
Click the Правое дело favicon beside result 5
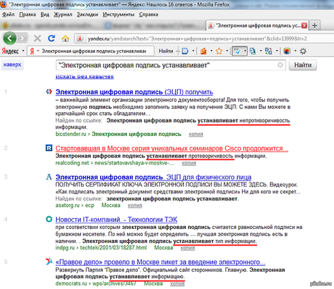[x=49, y=261]
